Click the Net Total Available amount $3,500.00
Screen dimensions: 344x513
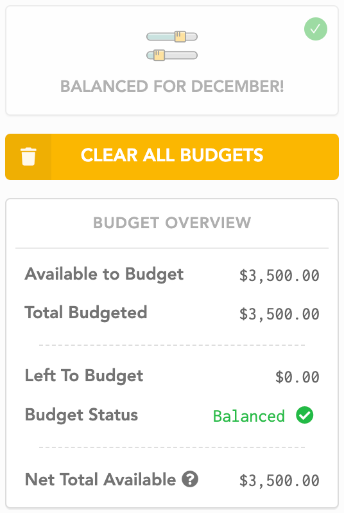point(279,481)
